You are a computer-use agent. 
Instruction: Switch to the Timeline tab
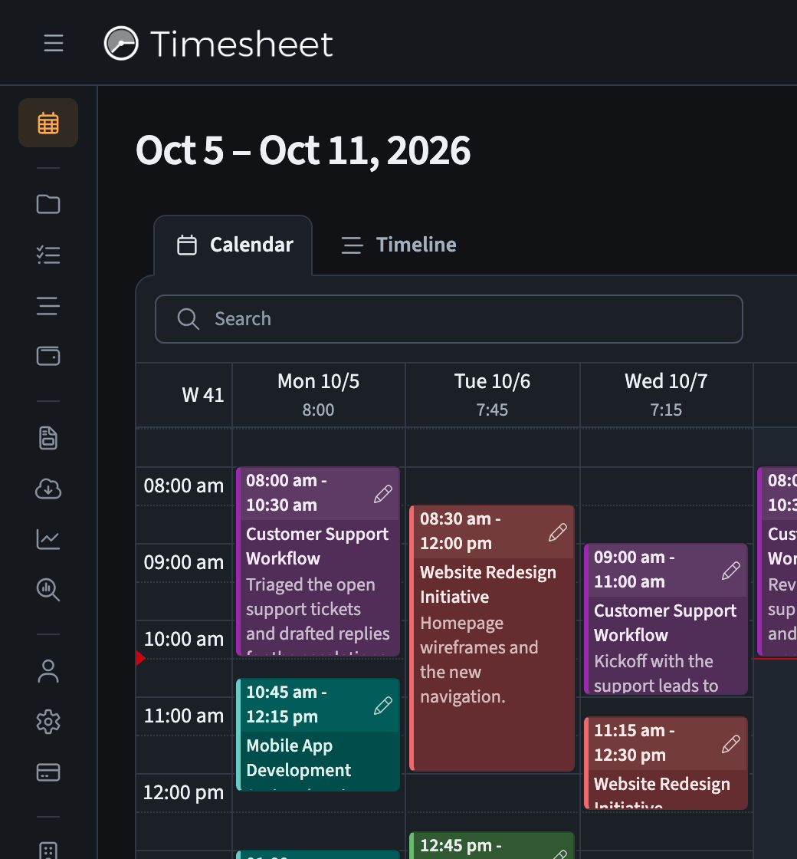(x=398, y=245)
